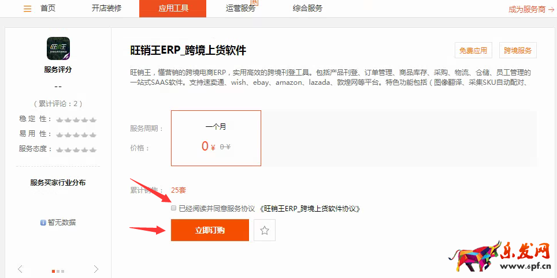
Task: Click the 服务态度 star rating row
Action: tap(76, 149)
